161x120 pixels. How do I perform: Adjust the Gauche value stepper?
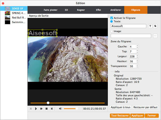point(137,46)
